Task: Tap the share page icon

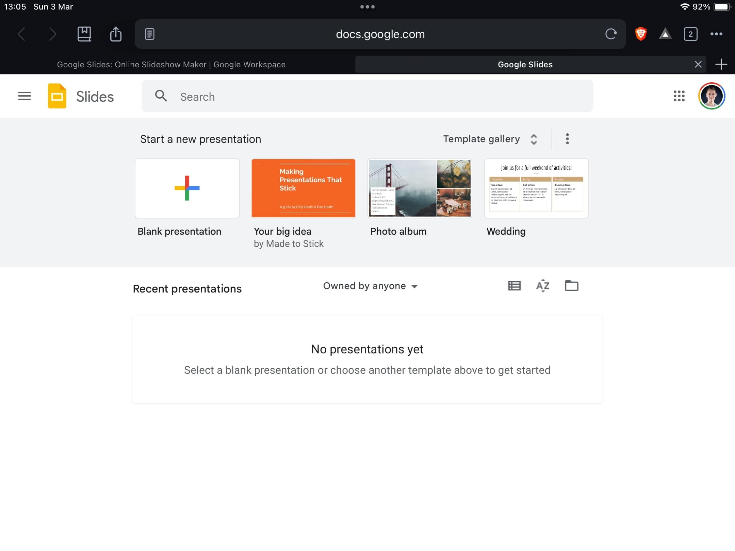Action: (x=116, y=34)
